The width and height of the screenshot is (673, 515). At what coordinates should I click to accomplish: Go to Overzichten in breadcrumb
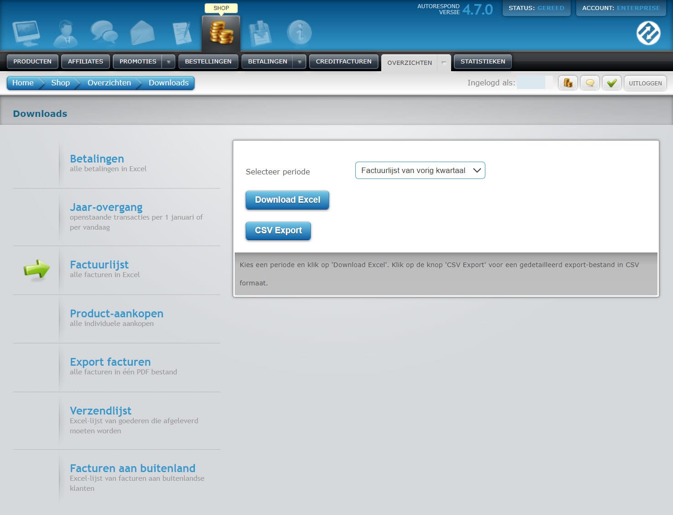[x=109, y=83]
